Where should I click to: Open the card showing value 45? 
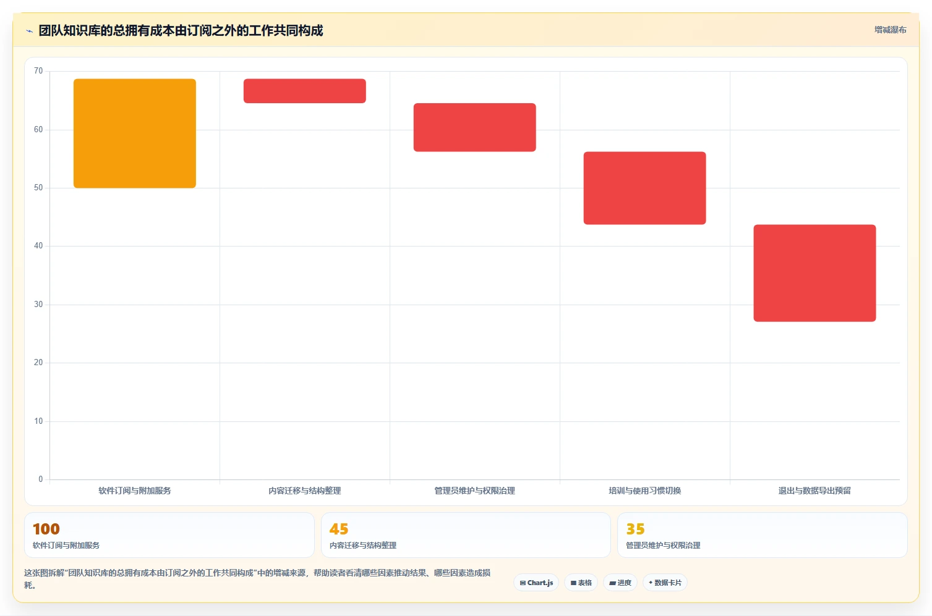pyautogui.click(x=466, y=535)
